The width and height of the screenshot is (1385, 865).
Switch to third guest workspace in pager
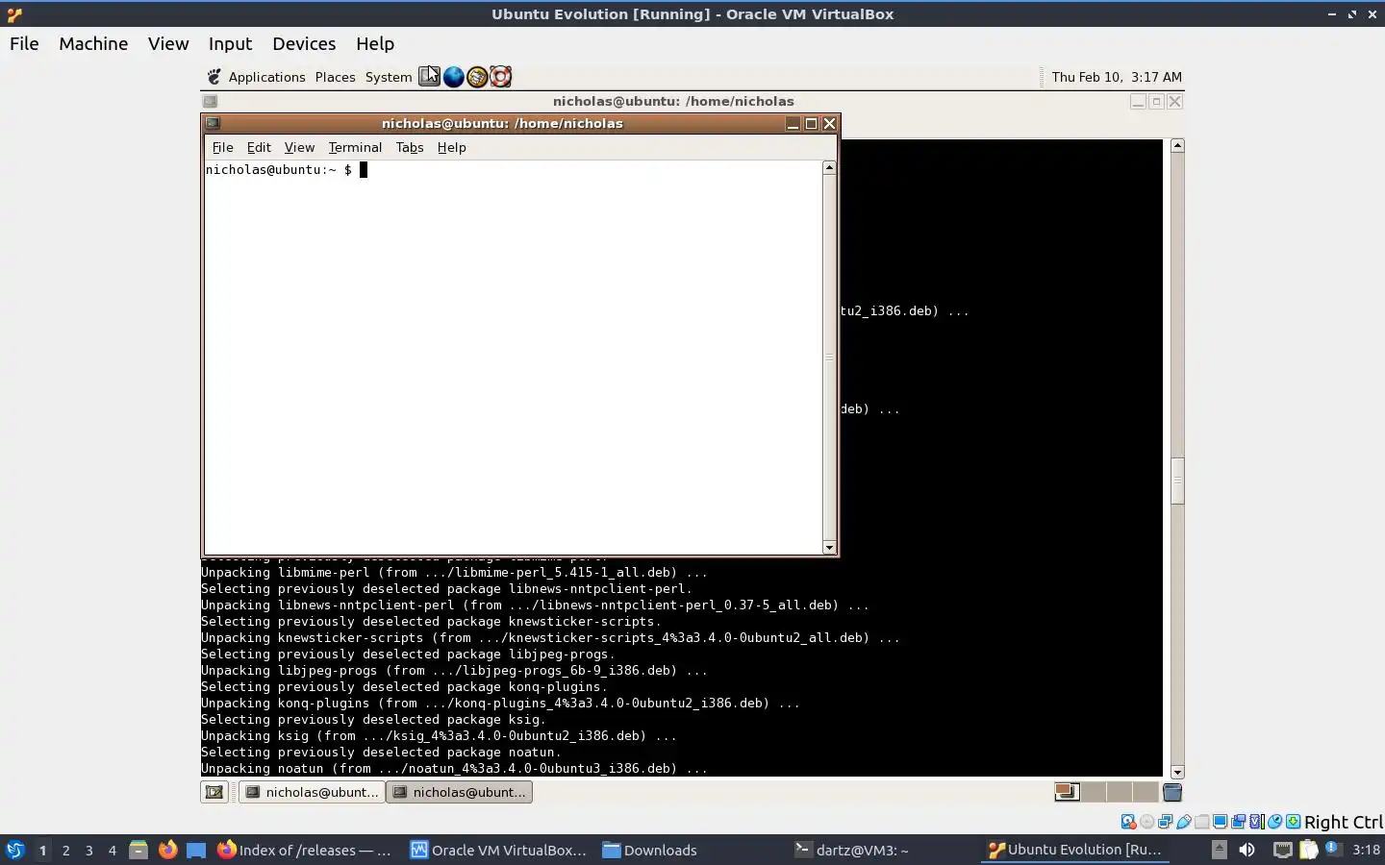coord(1119,792)
